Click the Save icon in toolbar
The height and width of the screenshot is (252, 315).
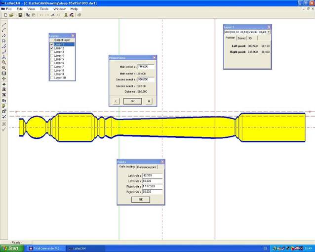(x=20, y=15)
